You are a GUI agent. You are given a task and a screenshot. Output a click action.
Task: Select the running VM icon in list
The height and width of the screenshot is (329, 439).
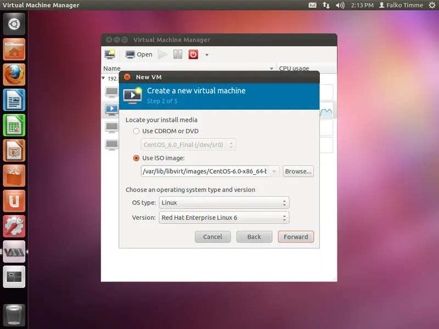point(112,109)
